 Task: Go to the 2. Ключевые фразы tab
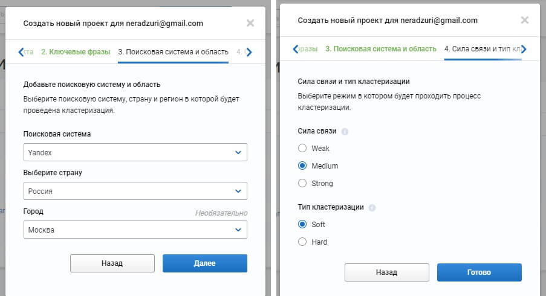coord(76,52)
